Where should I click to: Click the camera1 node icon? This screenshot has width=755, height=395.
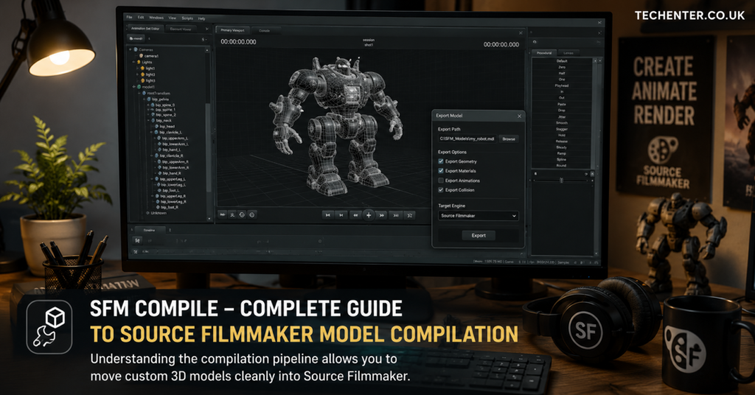(141, 56)
